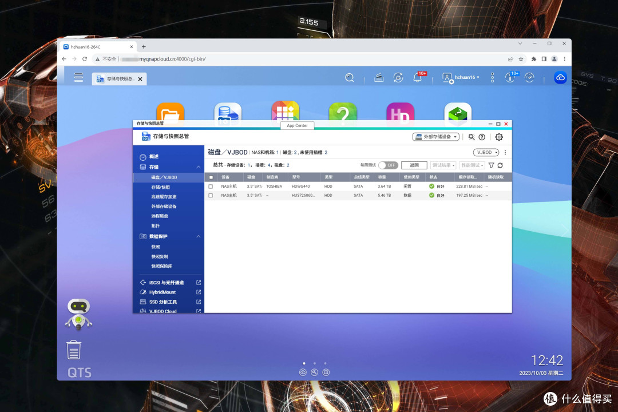Click 228.81 MB/sec sequential read value

469,187
